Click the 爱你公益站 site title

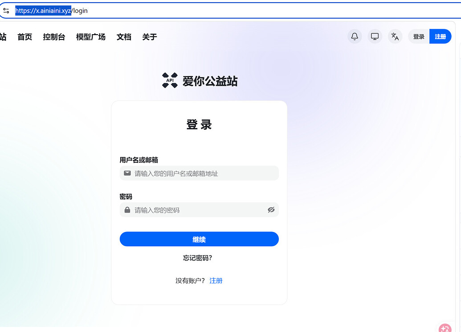point(210,81)
